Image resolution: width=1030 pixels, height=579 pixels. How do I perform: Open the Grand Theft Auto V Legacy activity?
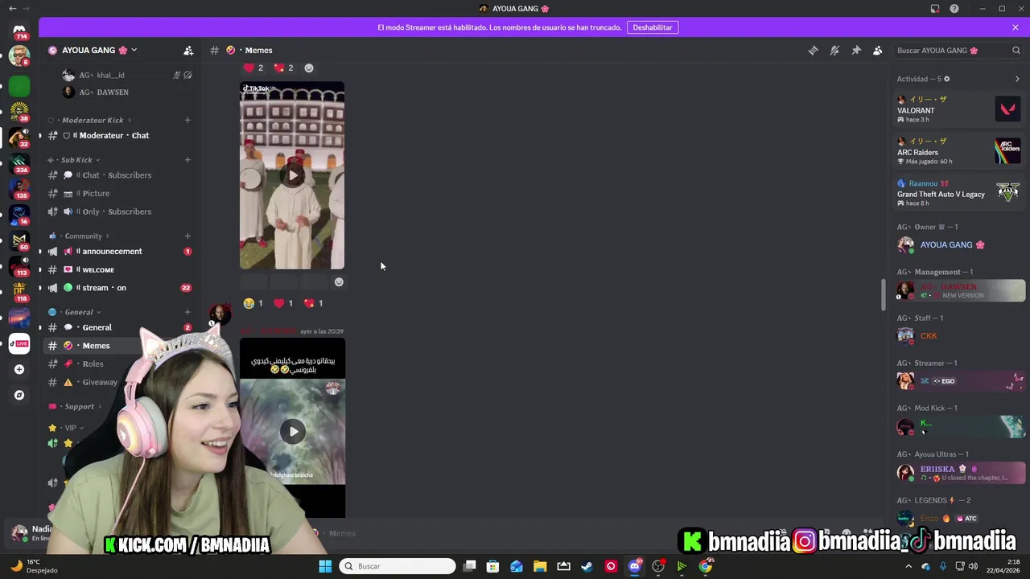959,193
